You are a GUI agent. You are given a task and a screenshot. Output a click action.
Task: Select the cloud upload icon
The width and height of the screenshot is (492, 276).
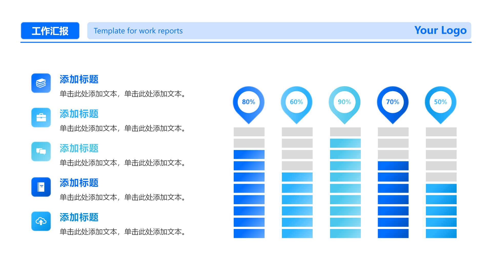41,221
